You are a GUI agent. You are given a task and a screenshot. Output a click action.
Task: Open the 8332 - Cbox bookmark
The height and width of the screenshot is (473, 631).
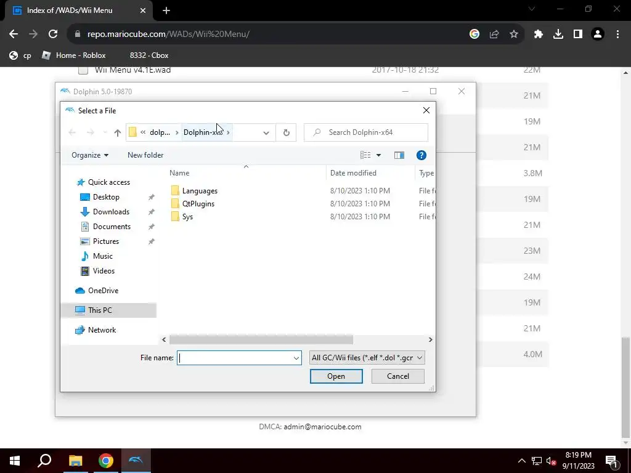[x=149, y=55]
